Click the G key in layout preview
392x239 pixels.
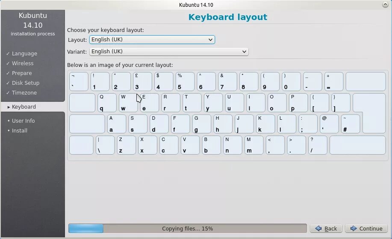tap(201, 124)
